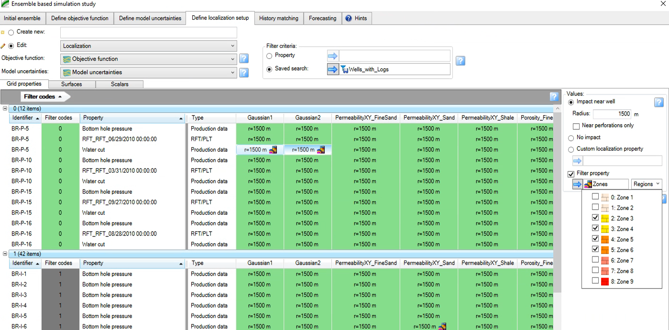Viewport: 669px width, 330px height.
Task: Collapse the 0 (12 items) group
Action: [x=5, y=108]
